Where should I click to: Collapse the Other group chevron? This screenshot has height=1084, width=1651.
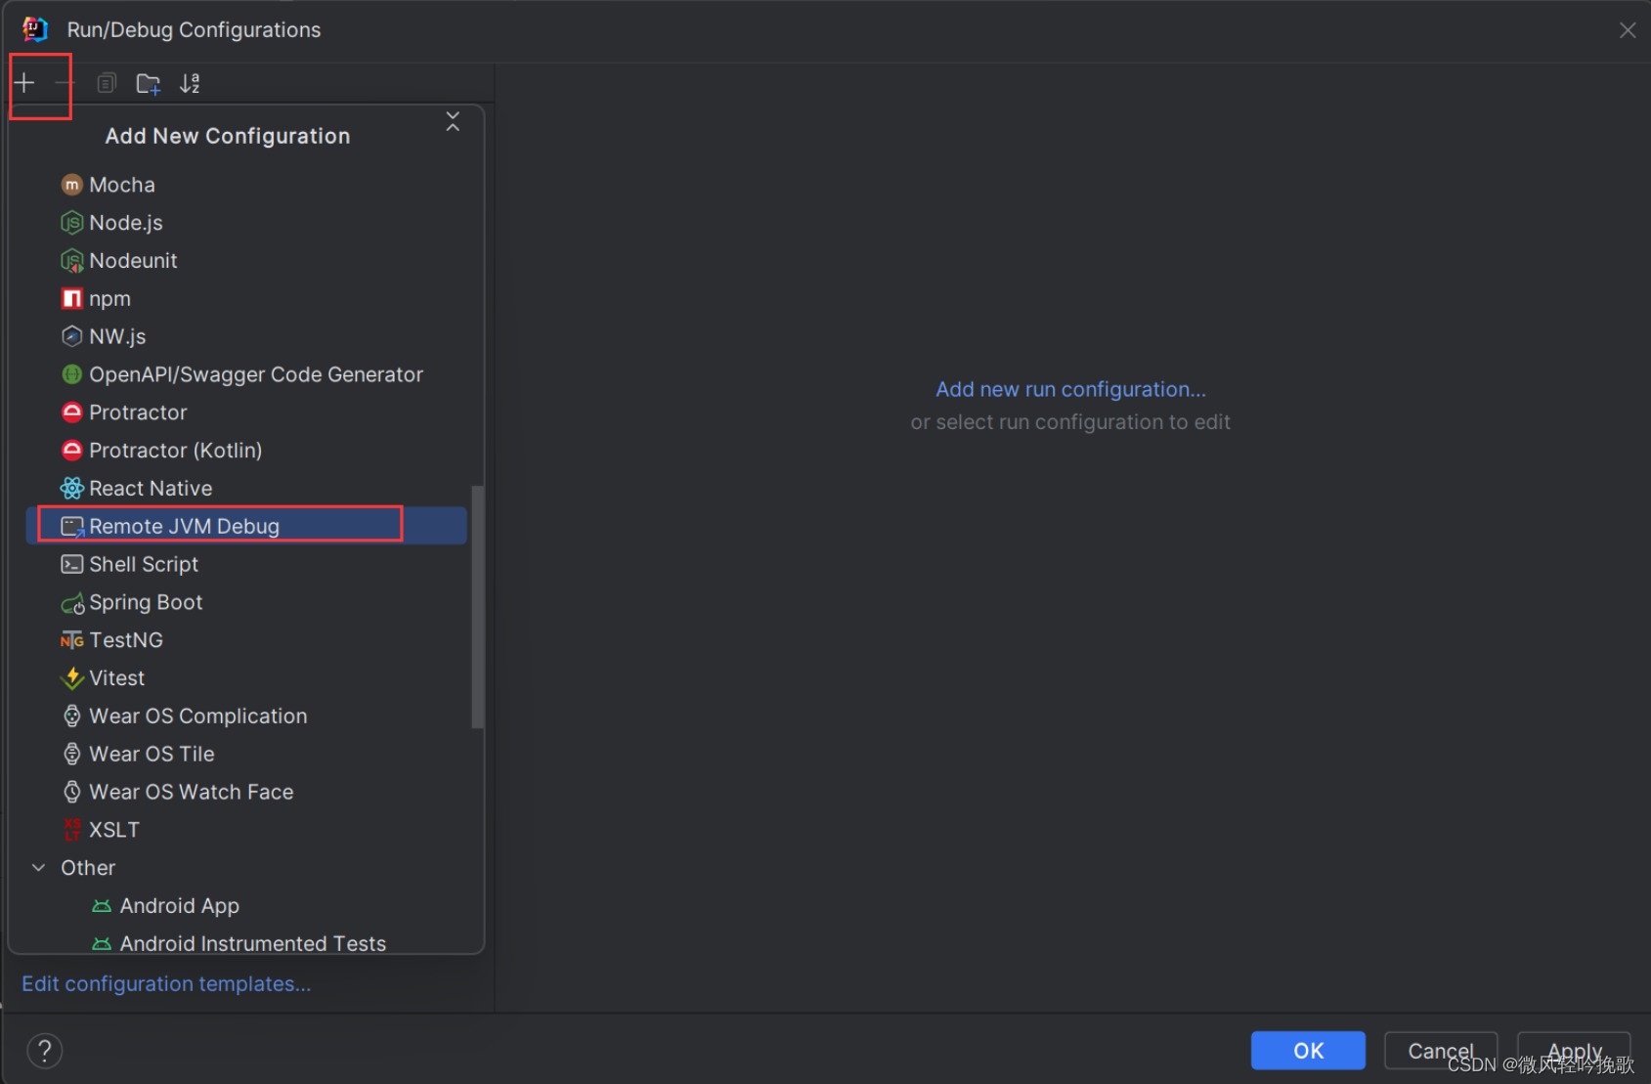click(x=39, y=868)
